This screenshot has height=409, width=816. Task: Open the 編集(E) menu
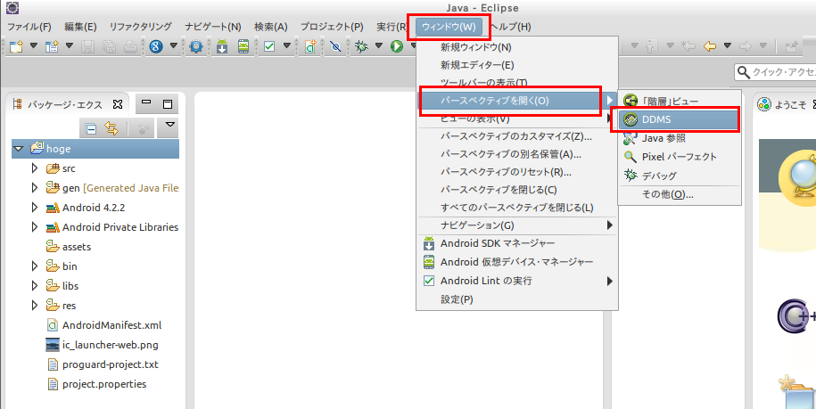point(80,27)
